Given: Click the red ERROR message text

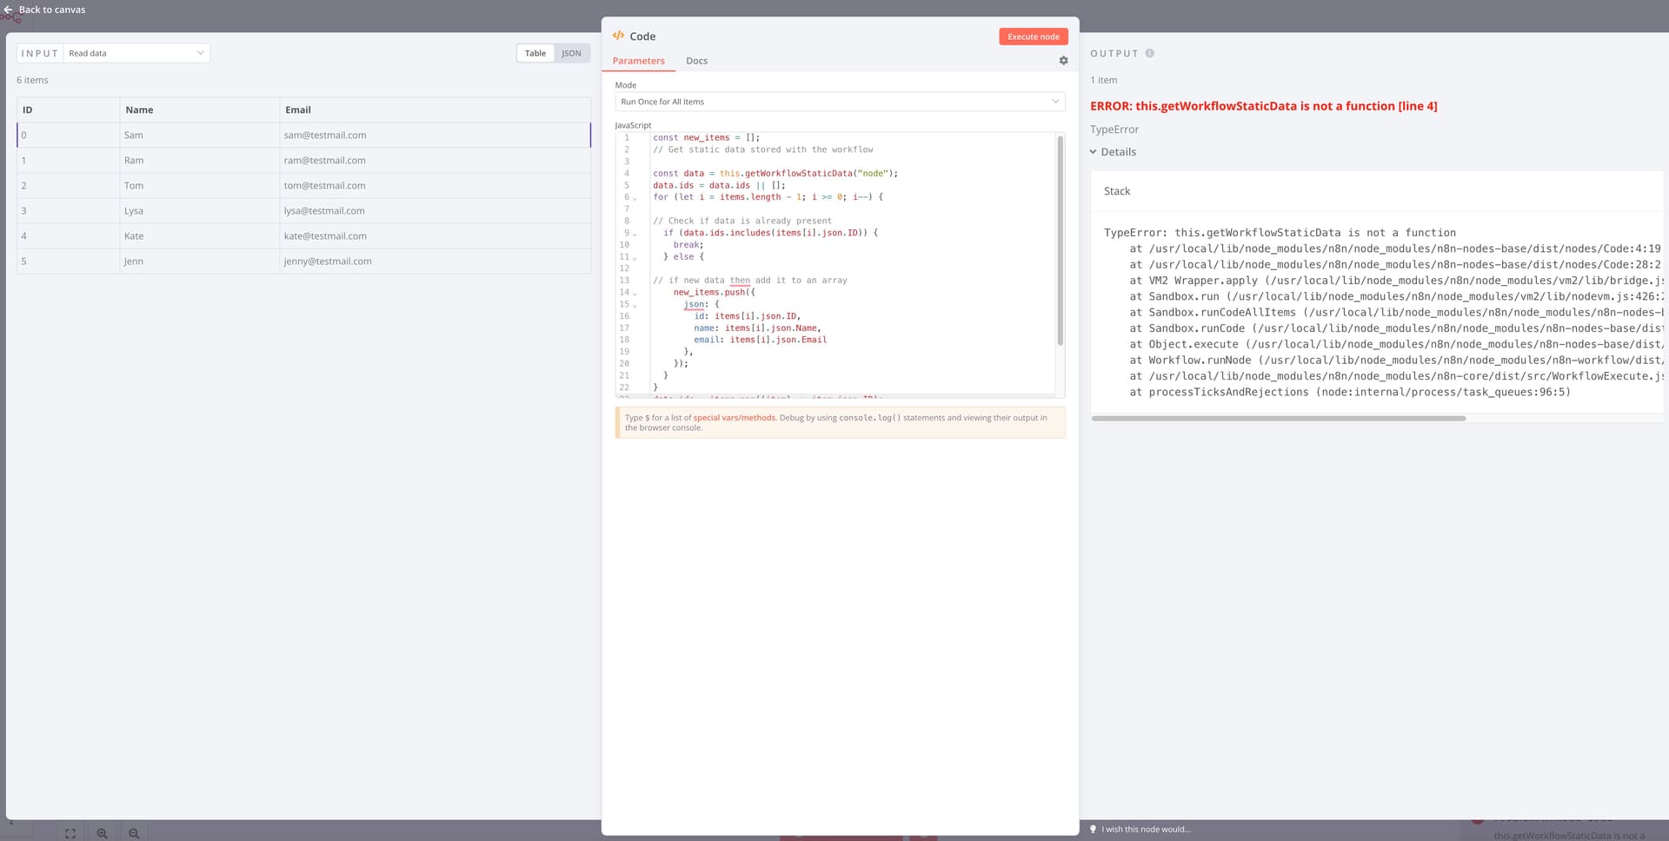Looking at the screenshot, I should pyautogui.click(x=1264, y=106).
